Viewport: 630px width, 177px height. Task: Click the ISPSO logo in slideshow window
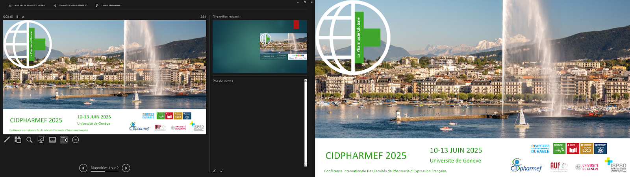[615, 165]
